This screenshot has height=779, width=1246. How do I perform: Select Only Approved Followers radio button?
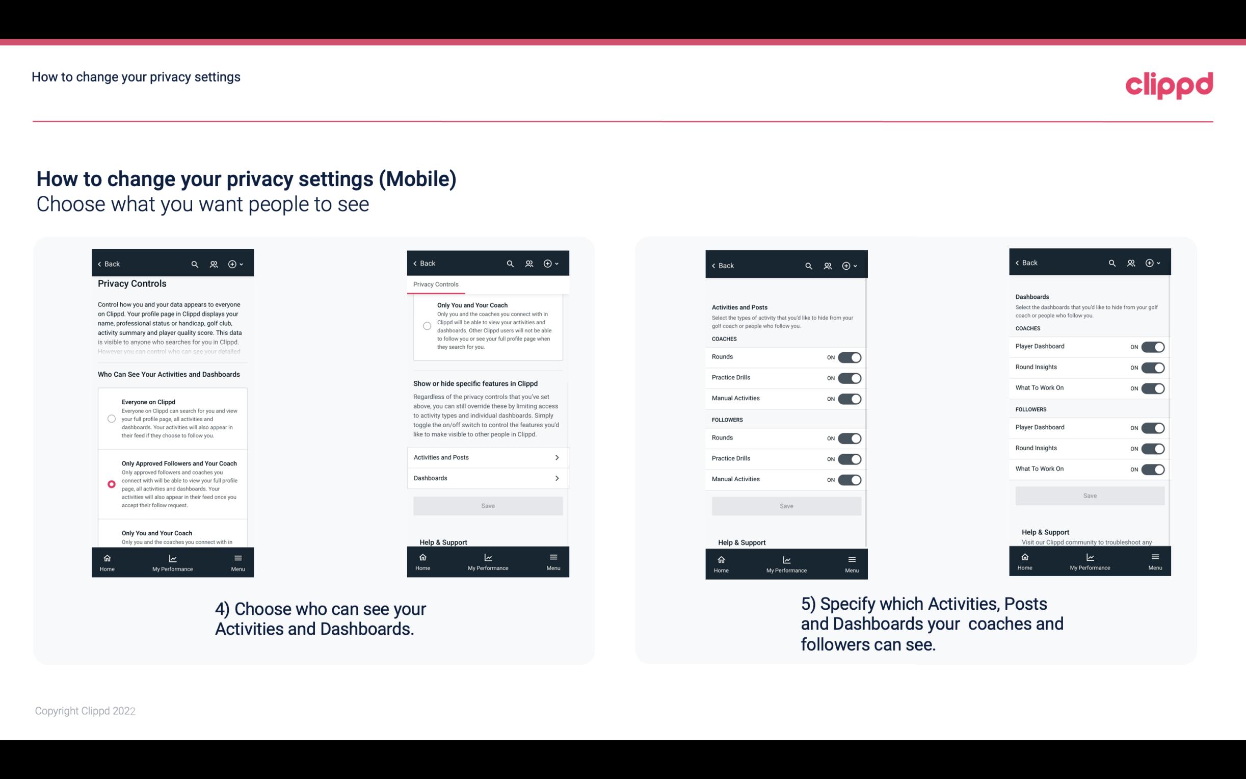(111, 484)
